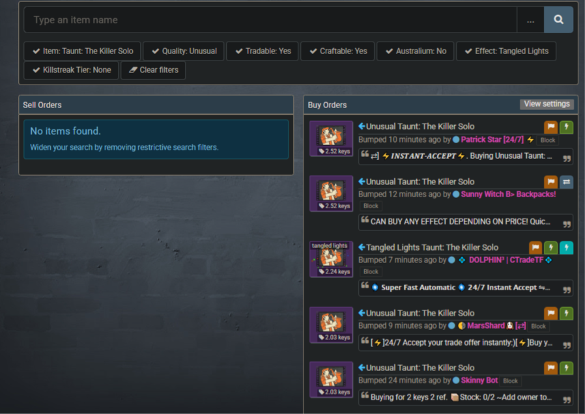This screenshot has width=585, height=414.
Task: Focus the 'Type an item name' field
Action: 270,20
